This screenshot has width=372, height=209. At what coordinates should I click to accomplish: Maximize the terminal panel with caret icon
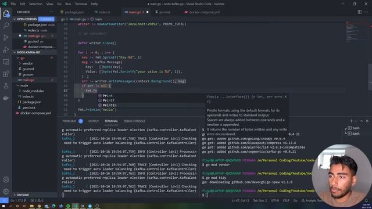[x=362, y=121]
